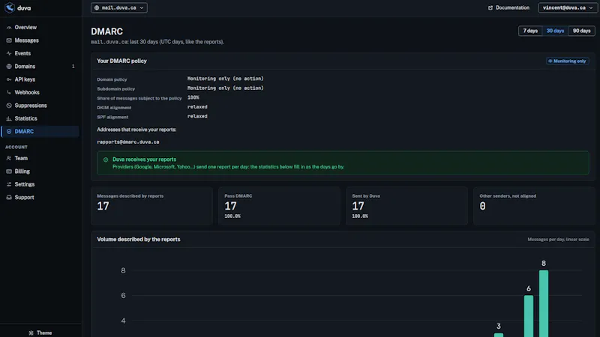Click Messages per day, linear scale label
The image size is (600, 337).
(558, 240)
